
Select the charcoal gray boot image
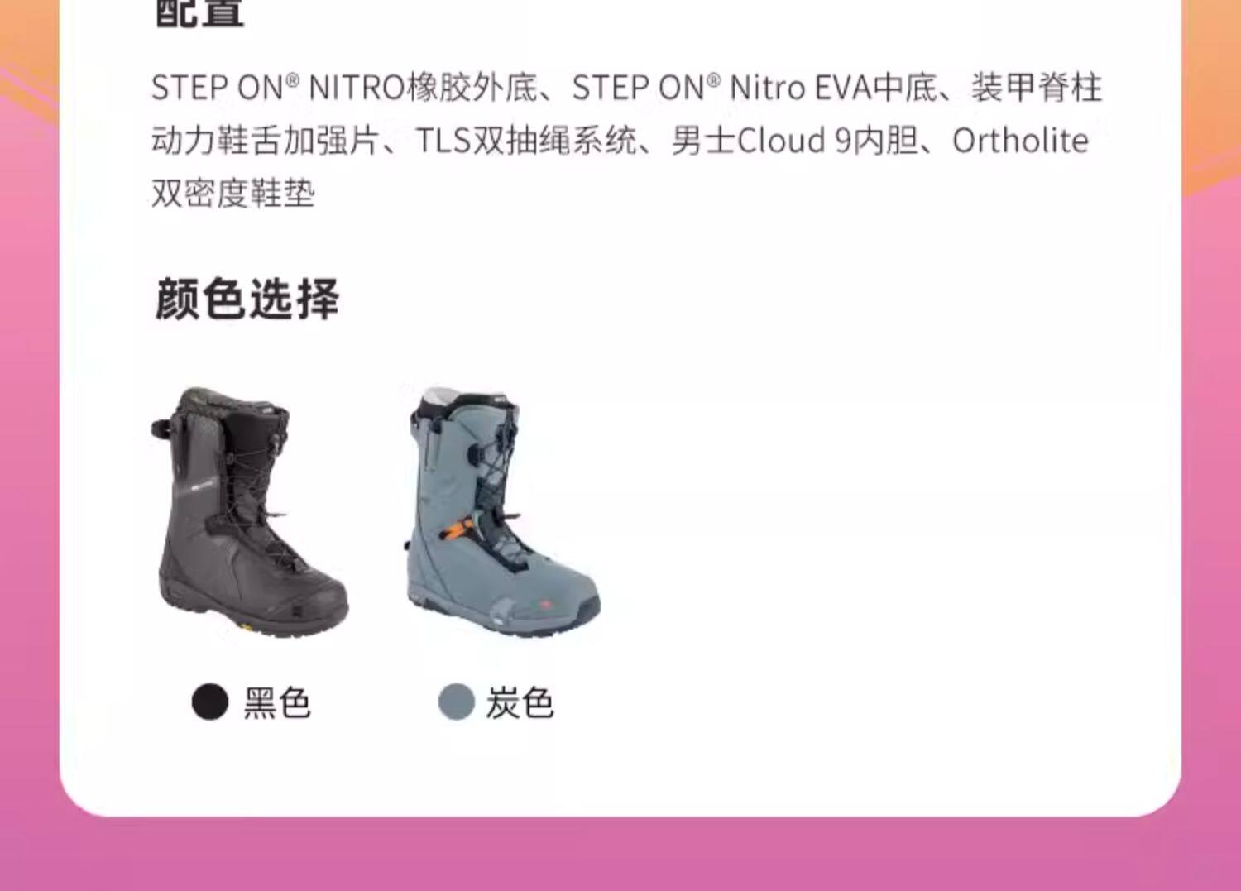(x=502, y=512)
